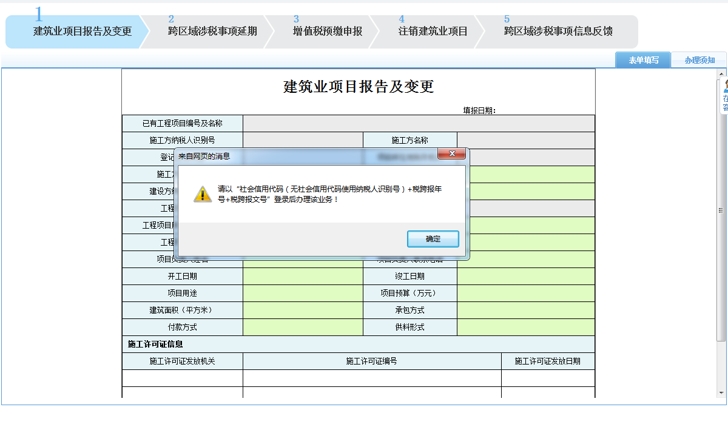Viewport: 728px width, 427px height.
Task: Go to step 1 建筑业项目报告及变更
Action: point(82,32)
